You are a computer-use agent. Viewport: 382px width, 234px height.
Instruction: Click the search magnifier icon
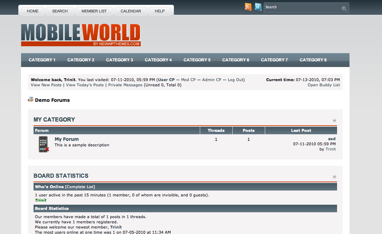click(x=344, y=9)
